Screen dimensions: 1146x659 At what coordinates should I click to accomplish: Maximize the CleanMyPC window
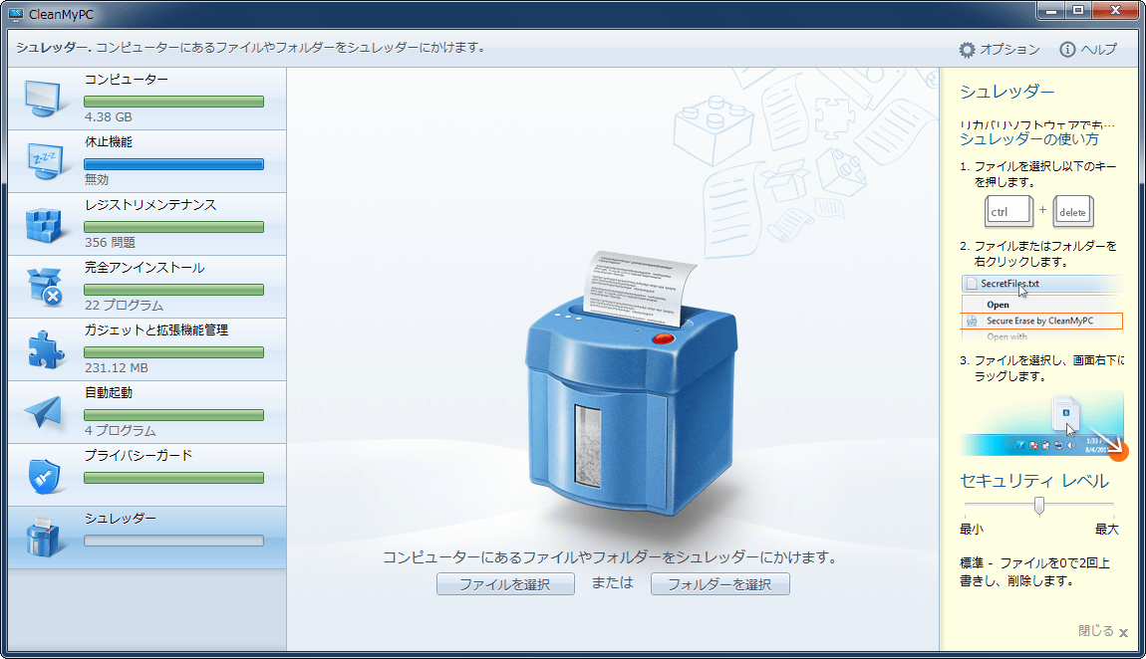click(x=1078, y=10)
